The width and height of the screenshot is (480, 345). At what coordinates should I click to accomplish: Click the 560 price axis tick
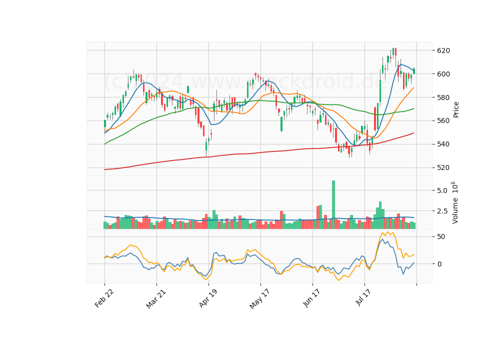pos(443,120)
